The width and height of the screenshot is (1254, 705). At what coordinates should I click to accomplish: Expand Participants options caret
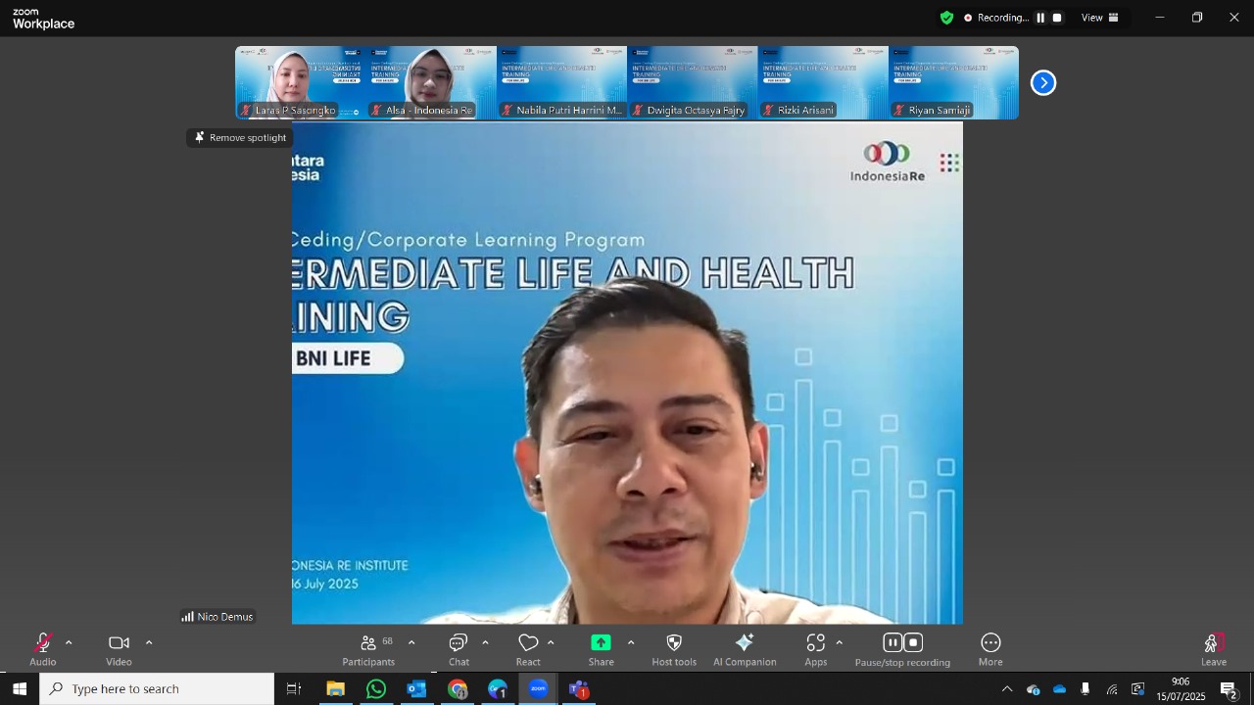tap(411, 643)
